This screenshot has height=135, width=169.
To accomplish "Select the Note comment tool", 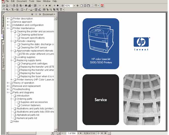I will click(22, 10).
